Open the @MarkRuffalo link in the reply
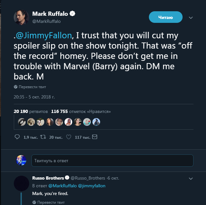Image resolution: width=206 pixels, height=205 pixels. coord(62,186)
